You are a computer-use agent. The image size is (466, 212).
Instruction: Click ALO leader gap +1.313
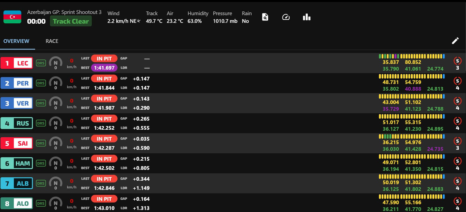(141, 208)
